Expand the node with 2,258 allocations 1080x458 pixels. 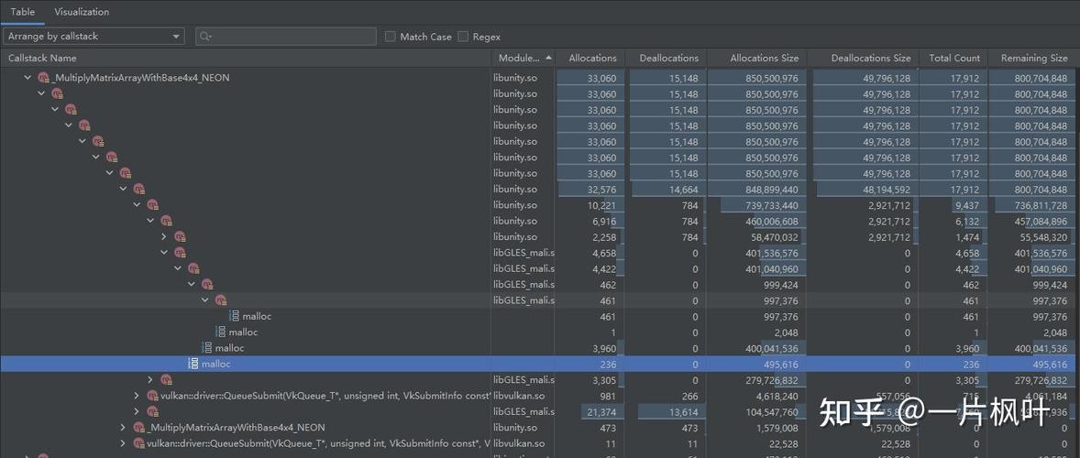164,236
